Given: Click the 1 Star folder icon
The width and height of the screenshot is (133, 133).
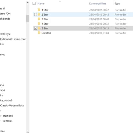Looking at the screenshot, I should coord(39,10).
